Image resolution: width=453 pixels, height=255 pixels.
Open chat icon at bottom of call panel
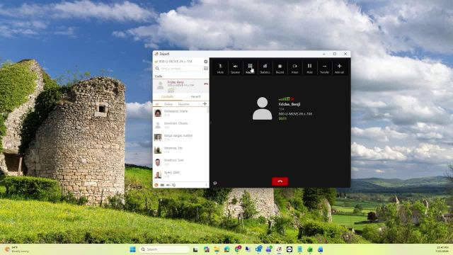[215, 183]
